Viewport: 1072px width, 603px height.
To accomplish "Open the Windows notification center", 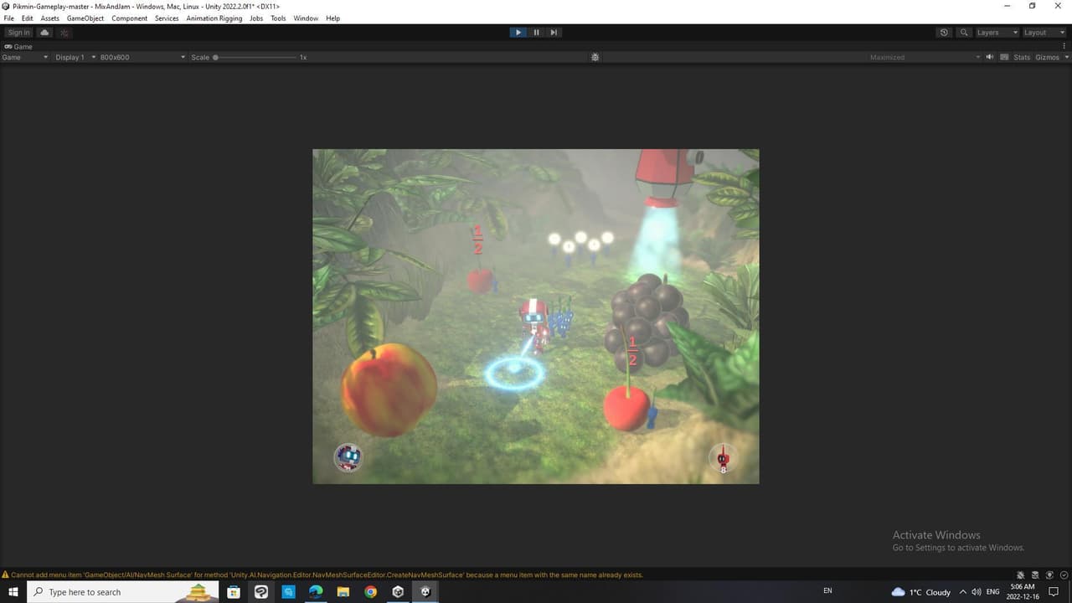I will click(x=1054, y=592).
